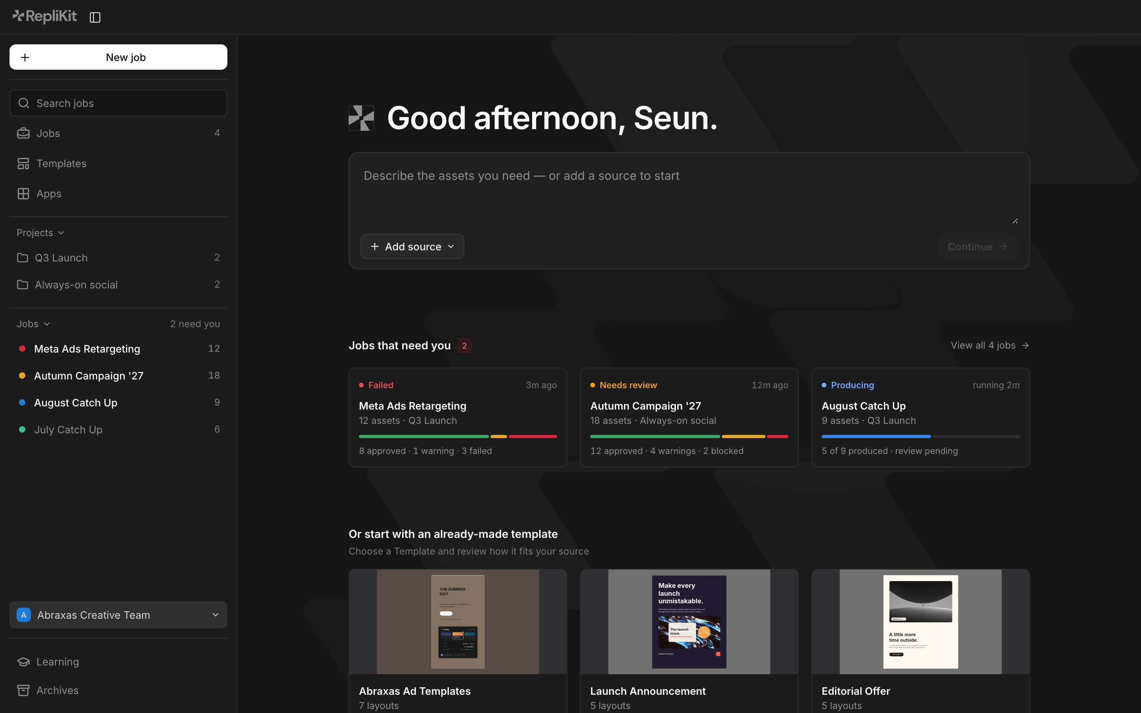Screen dimensions: 1141x713
Task: Open the Autumn Campaign '27 card title
Action: 645,406
